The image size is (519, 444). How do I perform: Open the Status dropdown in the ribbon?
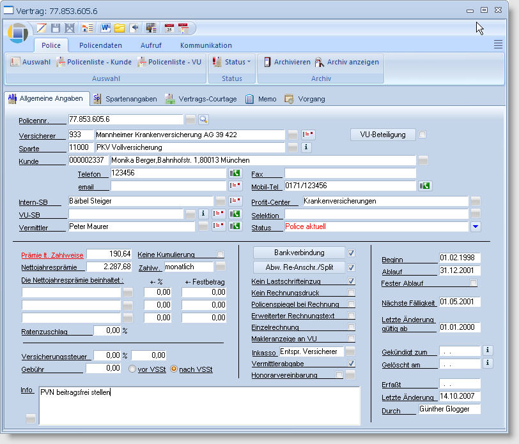[234, 62]
